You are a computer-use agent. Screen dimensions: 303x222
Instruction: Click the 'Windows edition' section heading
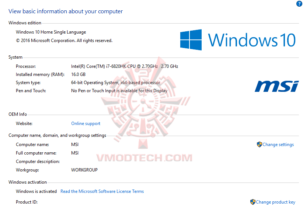click(x=25, y=23)
